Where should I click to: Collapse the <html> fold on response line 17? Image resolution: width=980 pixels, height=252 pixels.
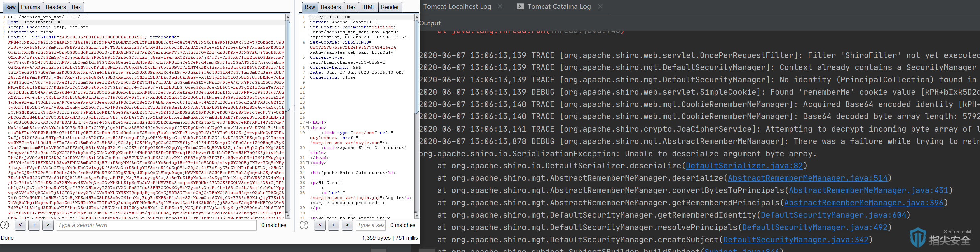pos(307,123)
